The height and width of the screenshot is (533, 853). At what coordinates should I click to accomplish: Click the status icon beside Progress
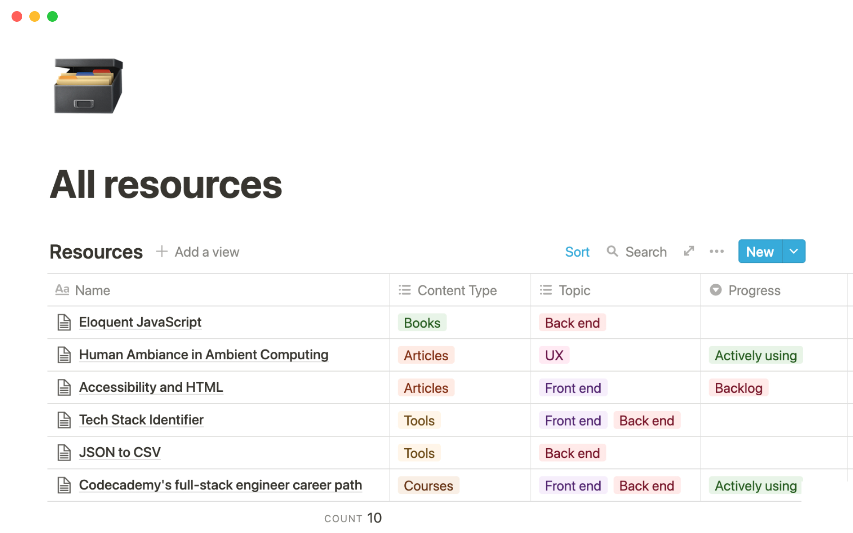click(x=716, y=290)
